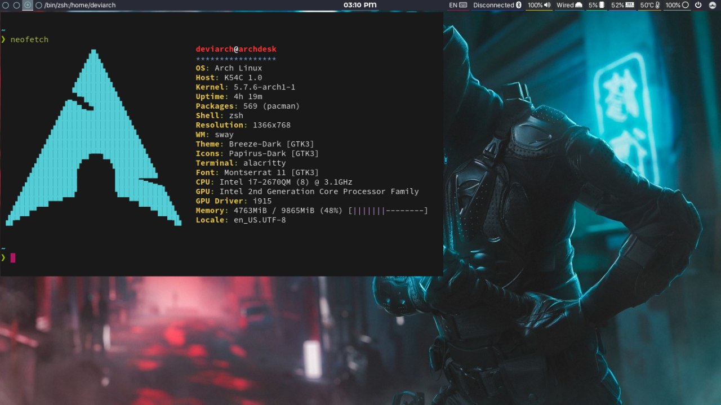The height and width of the screenshot is (405, 721).
Task: Open the power button menu
Action: tap(698, 5)
